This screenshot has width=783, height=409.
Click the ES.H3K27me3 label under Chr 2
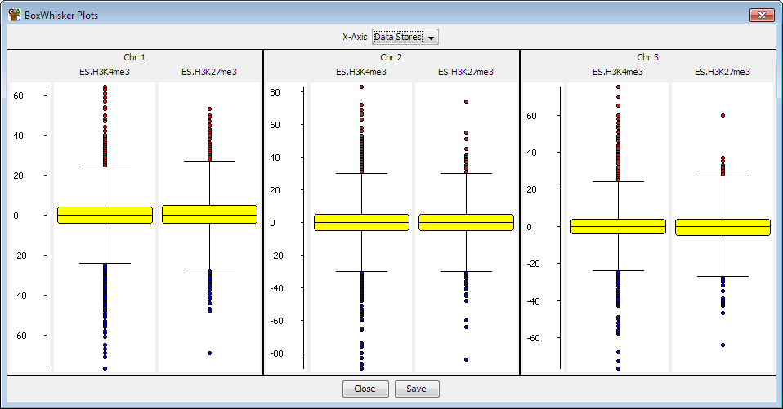coord(466,72)
